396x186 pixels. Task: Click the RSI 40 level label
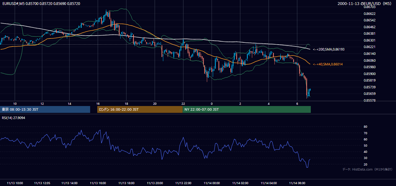365,152
